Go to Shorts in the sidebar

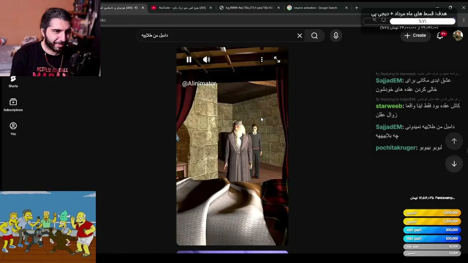(13, 82)
